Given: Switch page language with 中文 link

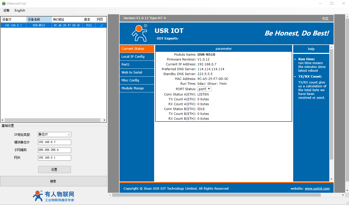Looking at the screenshot, I should tap(325, 18).
